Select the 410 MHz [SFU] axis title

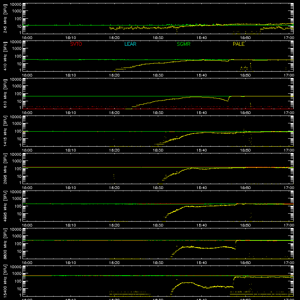click(x=5, y=56)
